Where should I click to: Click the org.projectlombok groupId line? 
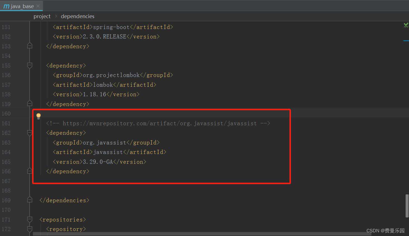[x=113, y=75]
